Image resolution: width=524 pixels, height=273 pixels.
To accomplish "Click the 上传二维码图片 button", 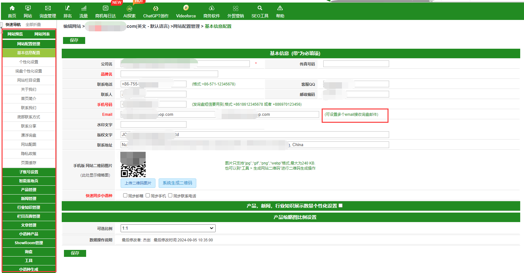I will pos(138,183).
